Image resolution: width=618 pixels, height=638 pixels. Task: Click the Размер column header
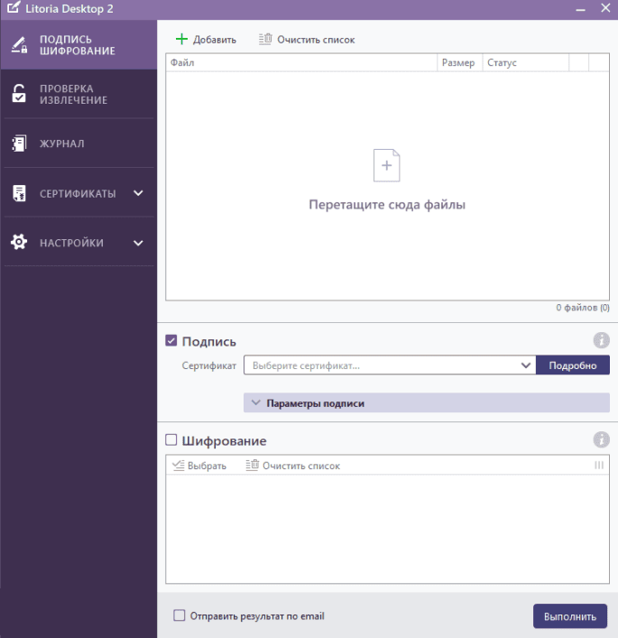coord(458,63)
